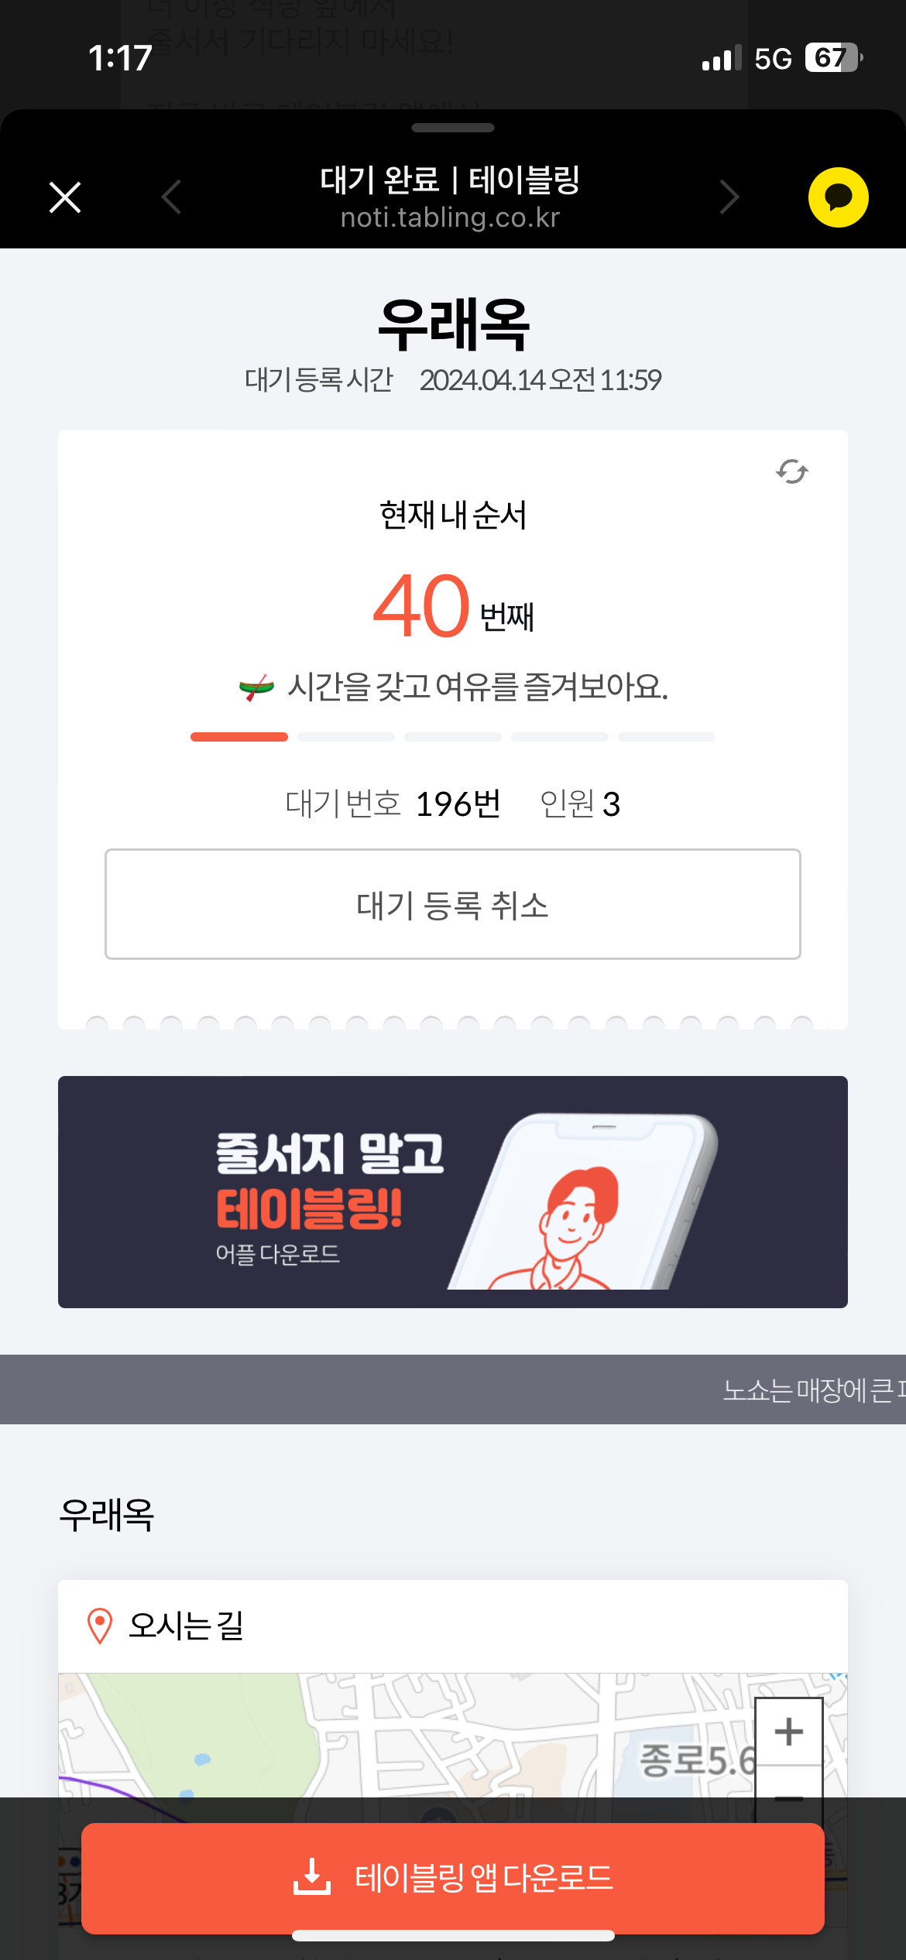Tap the forward chevron in the browser header
The image size is (906, 1960).
pos(729,197)
